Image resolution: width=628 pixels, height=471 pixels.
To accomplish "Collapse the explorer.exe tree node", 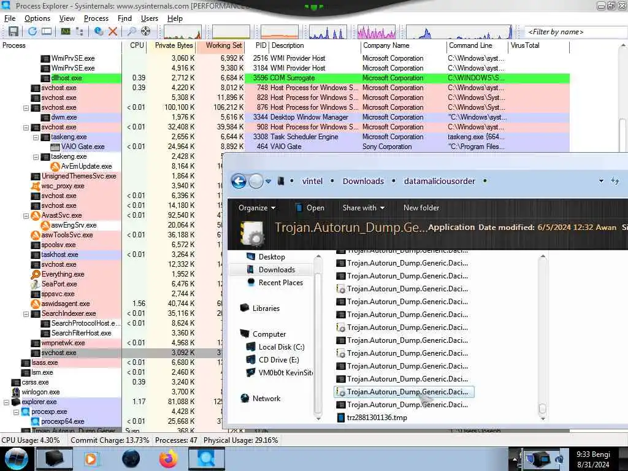I will [x=6, y=402].
